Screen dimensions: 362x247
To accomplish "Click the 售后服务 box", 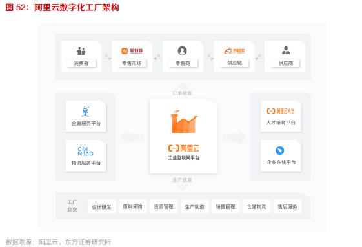I will (287, 206).
